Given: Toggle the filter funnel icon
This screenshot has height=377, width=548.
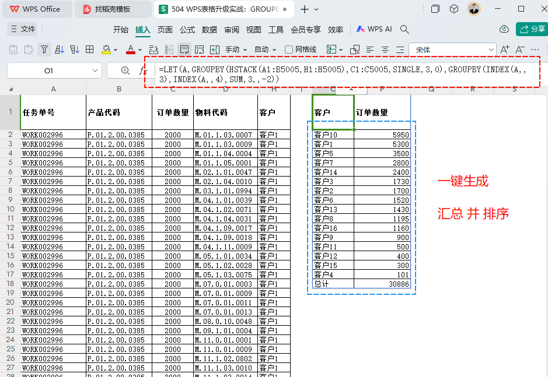Looking at the screenshot, I should pyautogui.click(x=44, y=50).
